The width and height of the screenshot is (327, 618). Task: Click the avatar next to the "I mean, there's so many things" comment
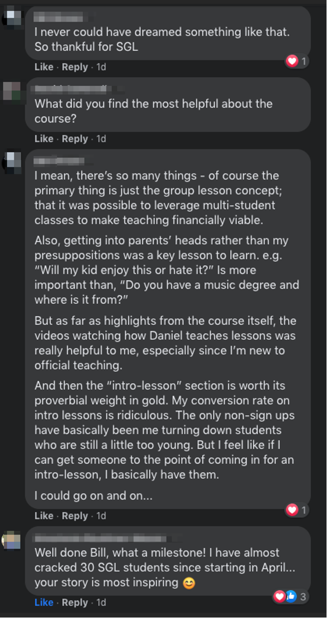tap(11, 162)
